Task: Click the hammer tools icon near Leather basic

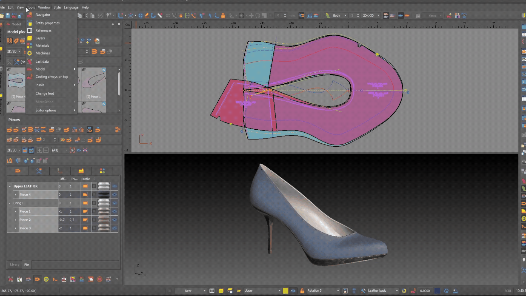Action: click(363, 291)
